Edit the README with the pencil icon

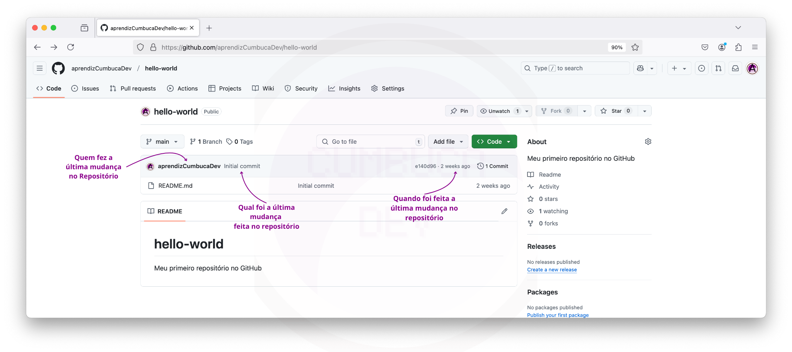pyautogui.click(x=504, y=211)
